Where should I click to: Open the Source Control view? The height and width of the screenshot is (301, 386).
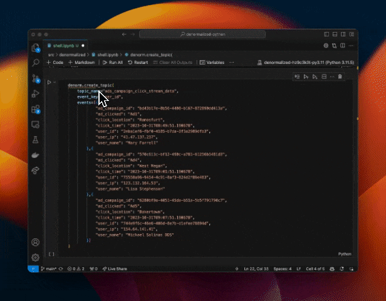point(36,78)
